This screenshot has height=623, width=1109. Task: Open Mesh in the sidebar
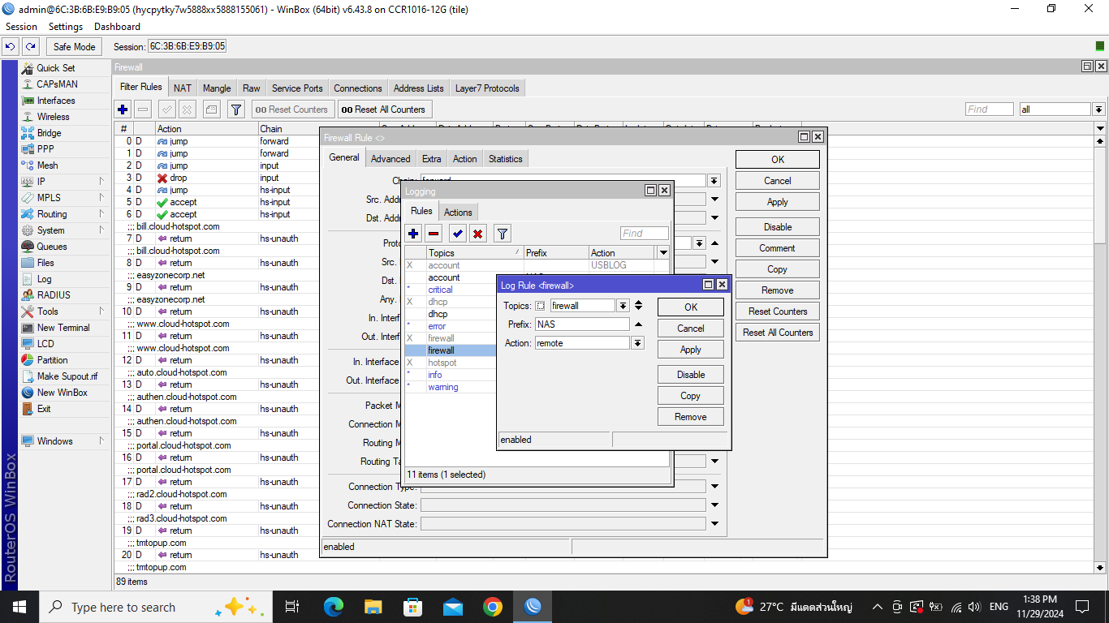coord(47,165)
